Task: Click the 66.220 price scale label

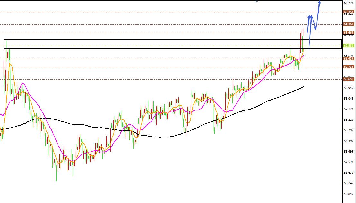Action: tap(349, 3)
